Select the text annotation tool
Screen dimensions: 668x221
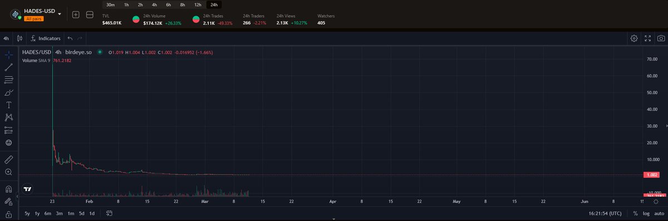(8, 105)
